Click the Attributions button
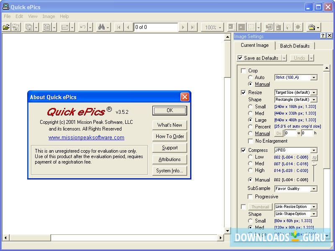This screenshot has height=251, width=335. point(170,159)
